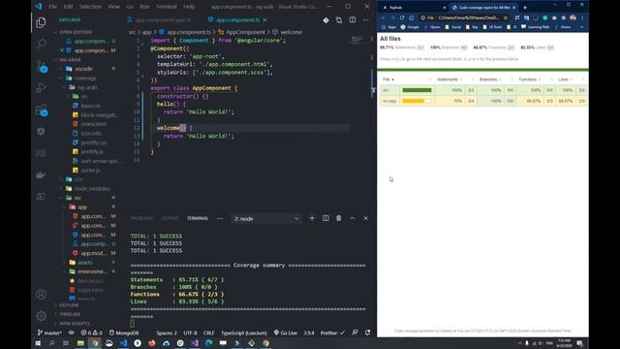Open terminal selector dropdown '2: node'
Image resolution: width=620 pixels, height=349 pixels.
point(266,218)
